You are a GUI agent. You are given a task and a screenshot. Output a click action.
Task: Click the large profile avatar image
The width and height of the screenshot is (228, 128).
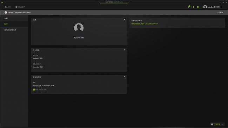[79, 27]
